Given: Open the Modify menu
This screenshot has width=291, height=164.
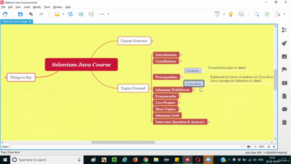Looking at the screenshot, I should coord(37,7).
